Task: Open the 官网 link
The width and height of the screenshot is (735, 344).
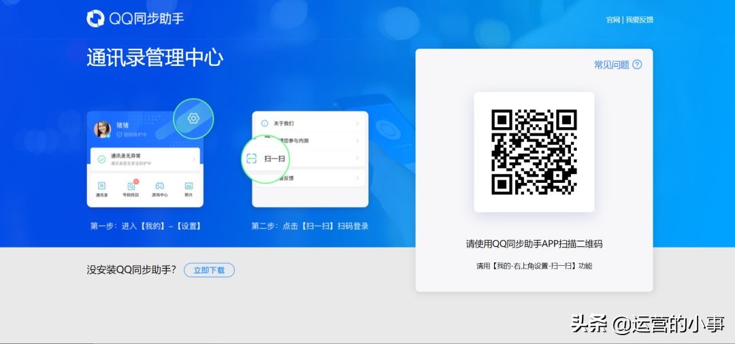Action: click(x=612, y=20)
